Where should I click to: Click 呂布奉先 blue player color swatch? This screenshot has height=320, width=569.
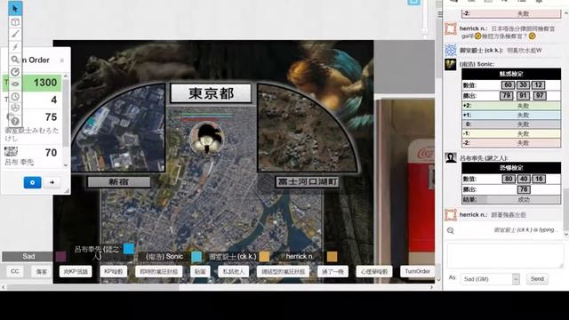pos(129,249)
